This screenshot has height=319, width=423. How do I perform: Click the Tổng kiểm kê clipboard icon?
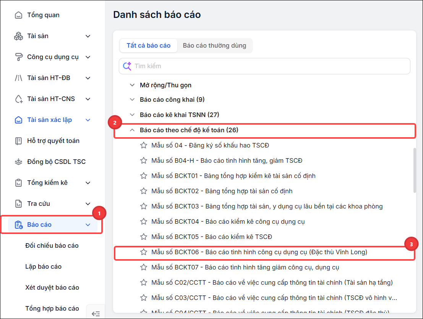[x=18, y=183]
